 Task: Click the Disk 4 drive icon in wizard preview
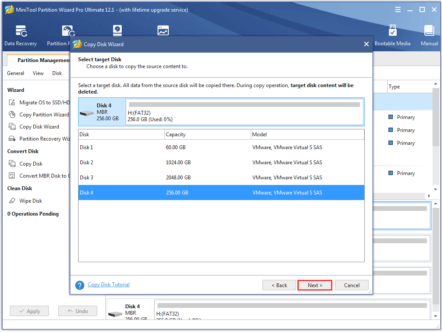(x=86, y=113)
